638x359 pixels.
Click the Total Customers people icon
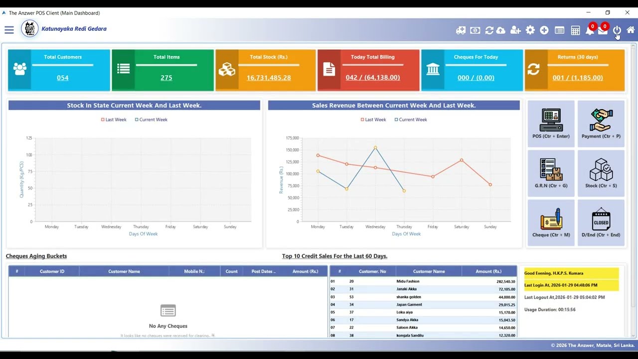(20, 69)
